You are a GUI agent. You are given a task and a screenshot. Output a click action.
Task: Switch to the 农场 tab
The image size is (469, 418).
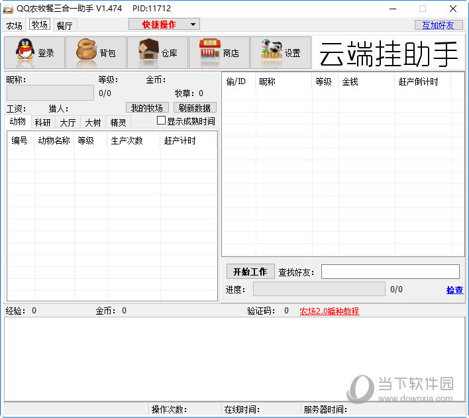pyautogui.click(x=14, y=26)
